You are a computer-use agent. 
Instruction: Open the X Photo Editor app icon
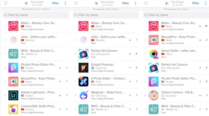tap(83, 82)
